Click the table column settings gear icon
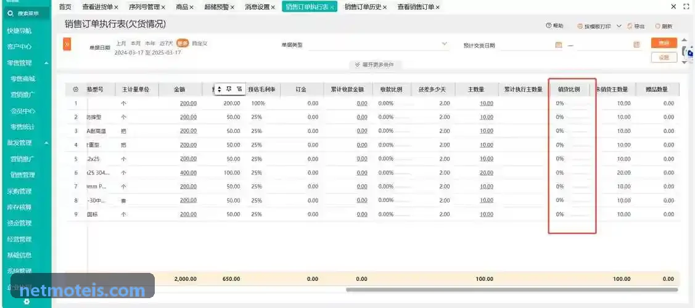This screenshot has height=308, width=695. point(75,89)
